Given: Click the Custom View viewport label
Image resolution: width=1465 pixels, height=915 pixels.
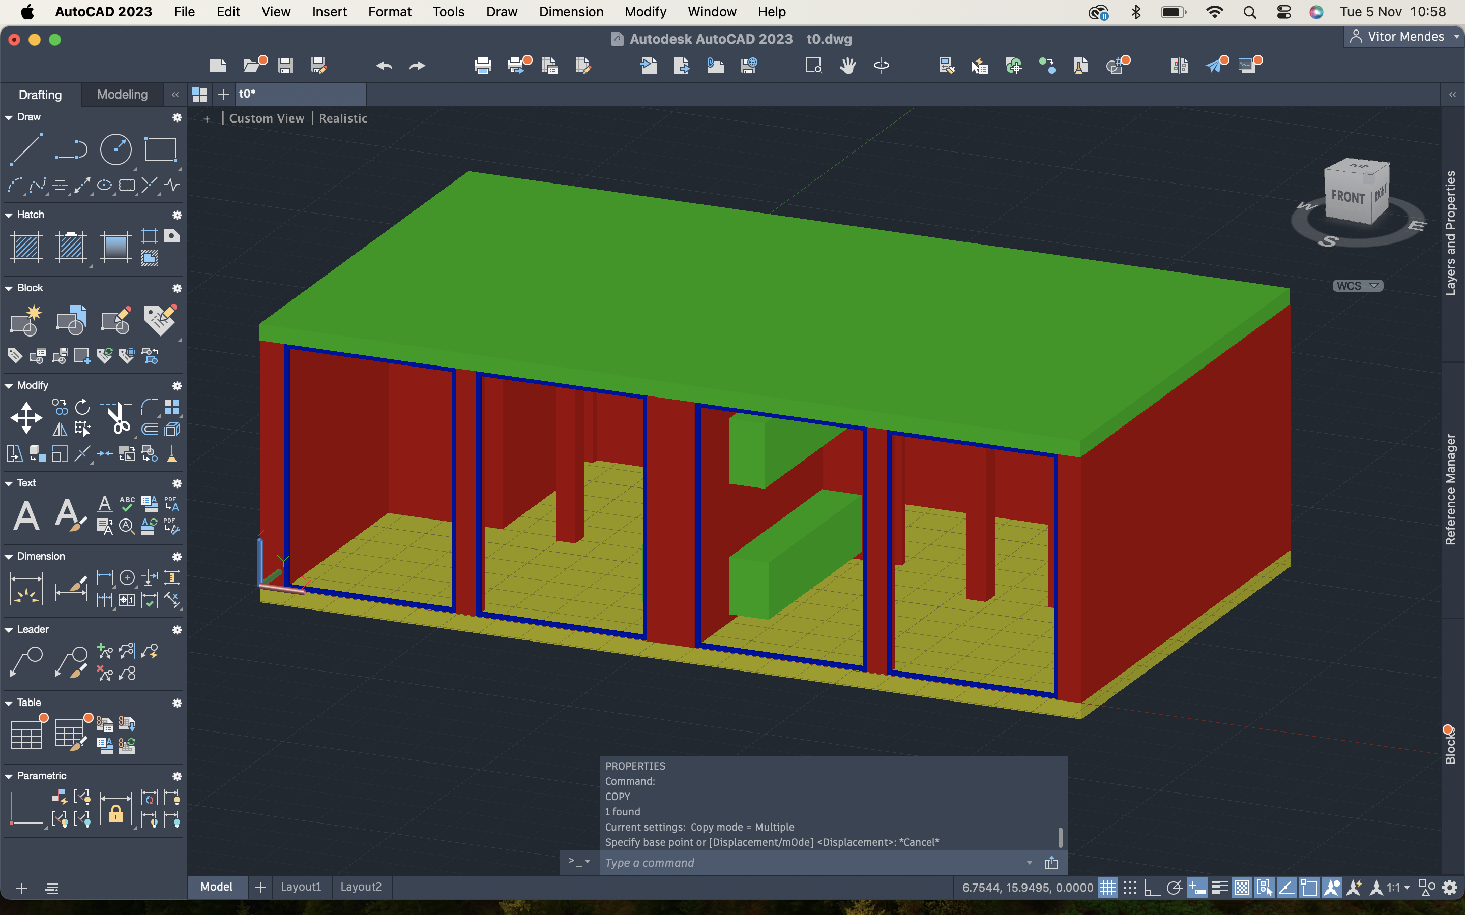Looking at the screenshot, I should tap(267, 118).
